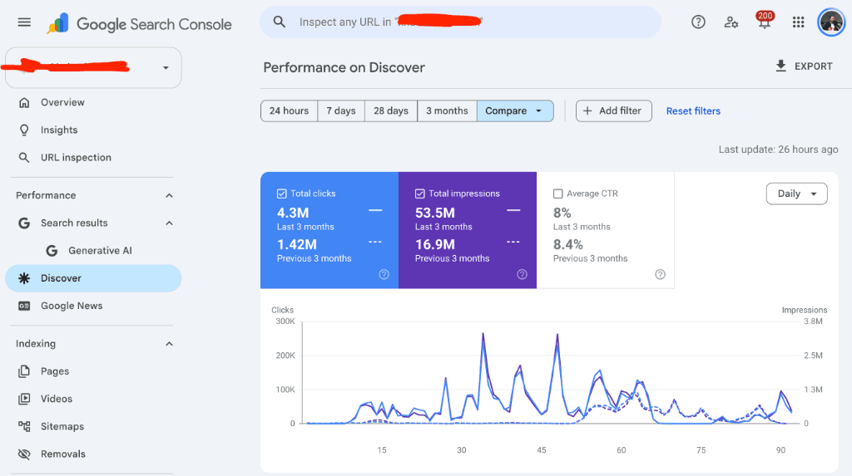Click the Discover asterisk icon
Image resolution: width=852 pixels, height=476 pixels.
tap(24, 278)
